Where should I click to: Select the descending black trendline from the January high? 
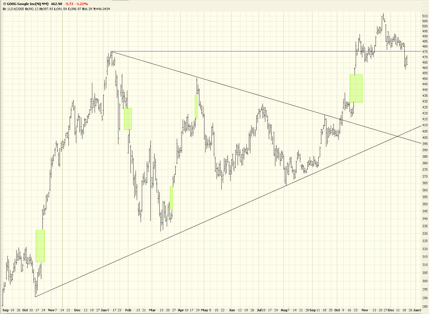[266, 97]
